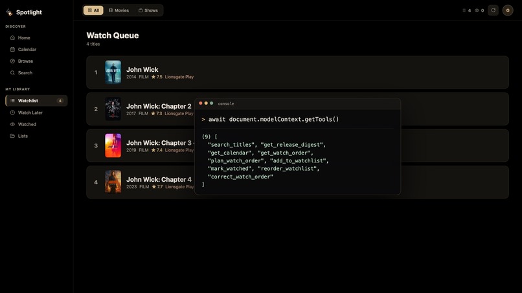
Task: Open the John Wick poster thumbnail
Action: (x=113, y=72)
